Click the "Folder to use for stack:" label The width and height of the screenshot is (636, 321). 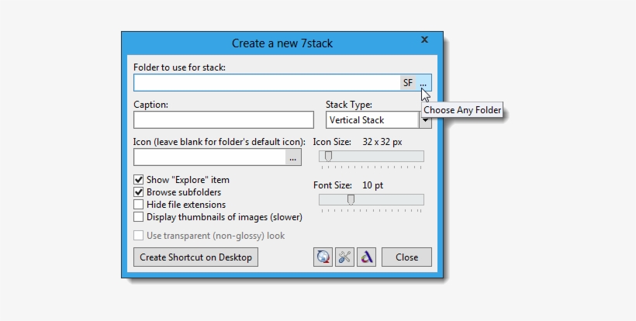179,67
